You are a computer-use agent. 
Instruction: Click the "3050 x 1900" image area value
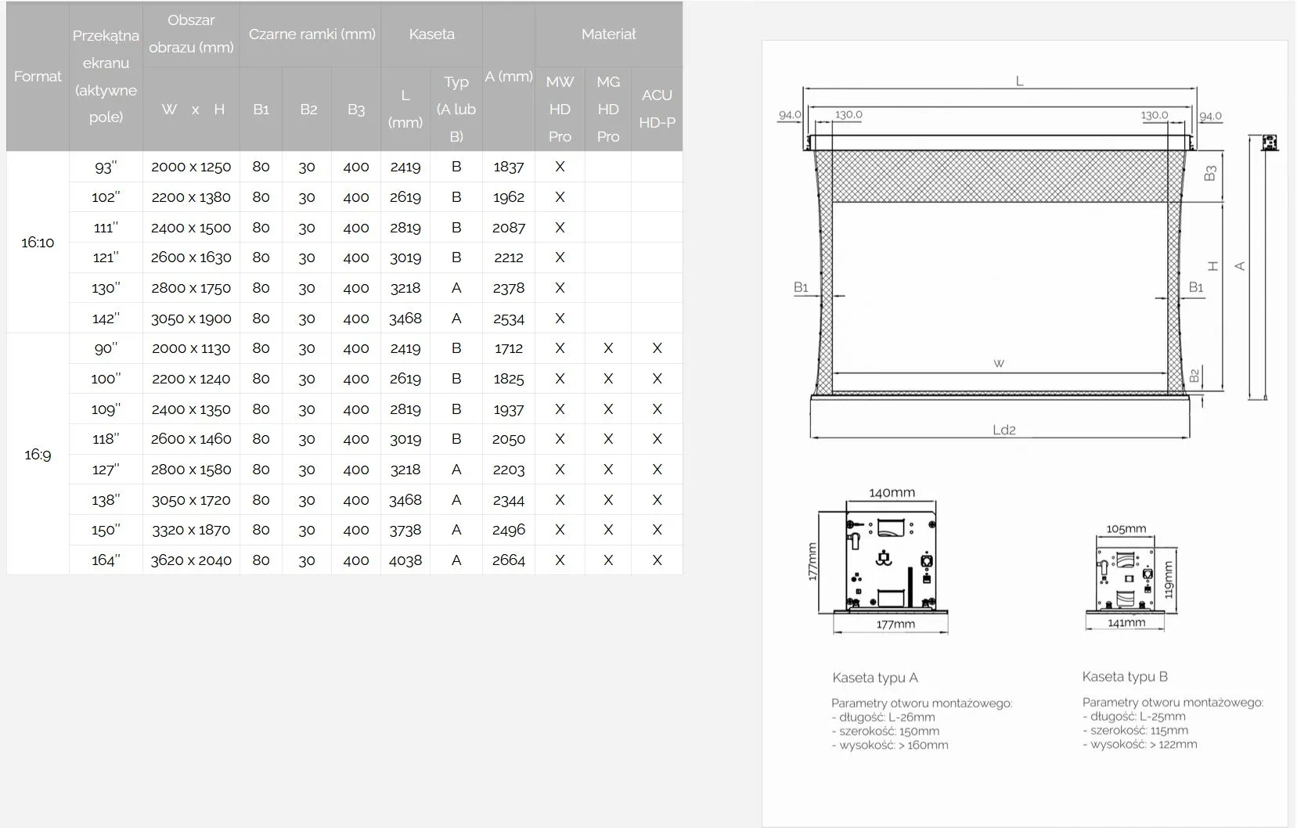[x=191, y=319]
